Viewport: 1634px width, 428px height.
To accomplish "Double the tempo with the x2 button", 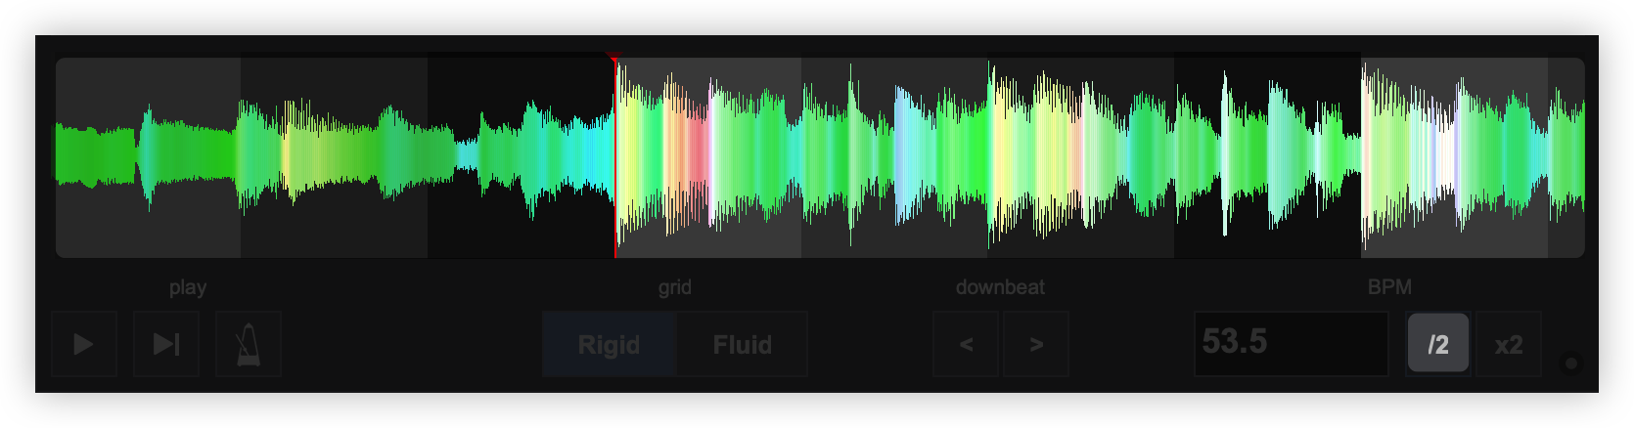I will 1508,344.
